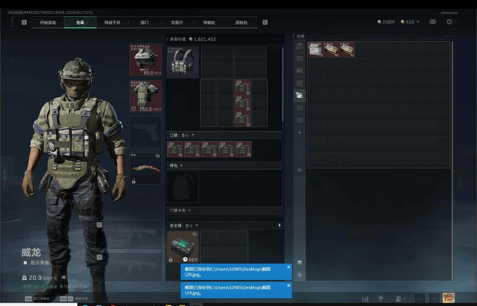477x306 pixels.
Task: Open the 部门 tab
Action: point(145,22)
